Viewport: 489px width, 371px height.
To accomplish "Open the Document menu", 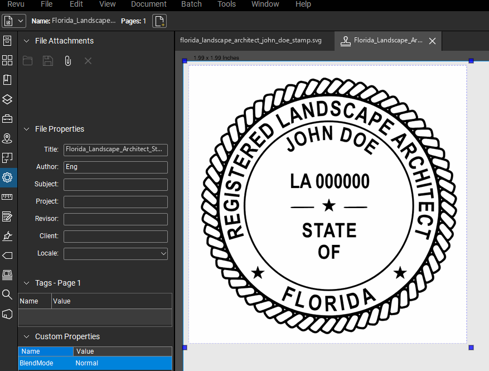I will pos(149,4).
